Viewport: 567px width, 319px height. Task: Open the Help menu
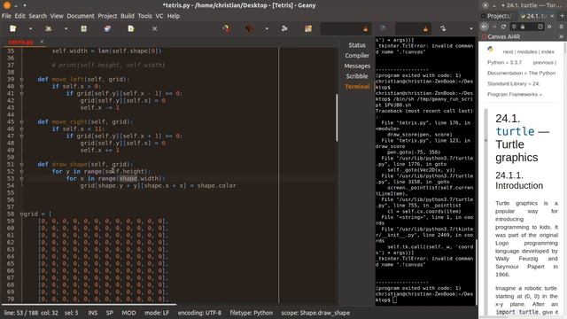tap(174, 16)
